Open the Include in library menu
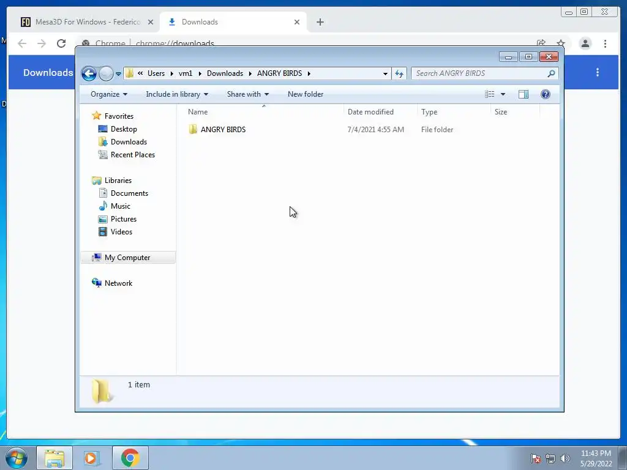Viewport: 627px width, 470px height. [x=177, y=94]
